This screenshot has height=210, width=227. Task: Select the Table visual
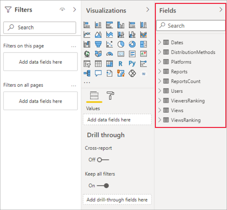click(98, 64)
